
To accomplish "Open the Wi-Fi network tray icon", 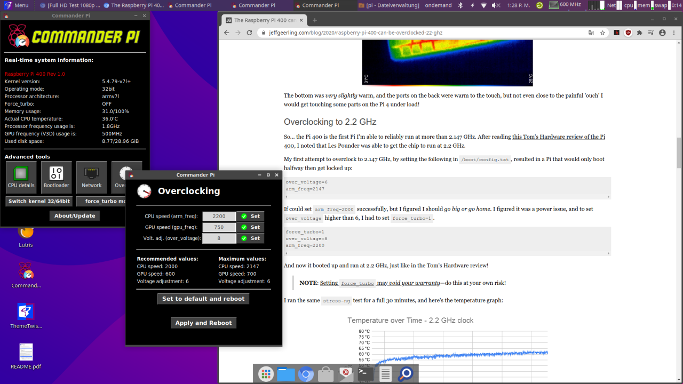I will 484,5.
